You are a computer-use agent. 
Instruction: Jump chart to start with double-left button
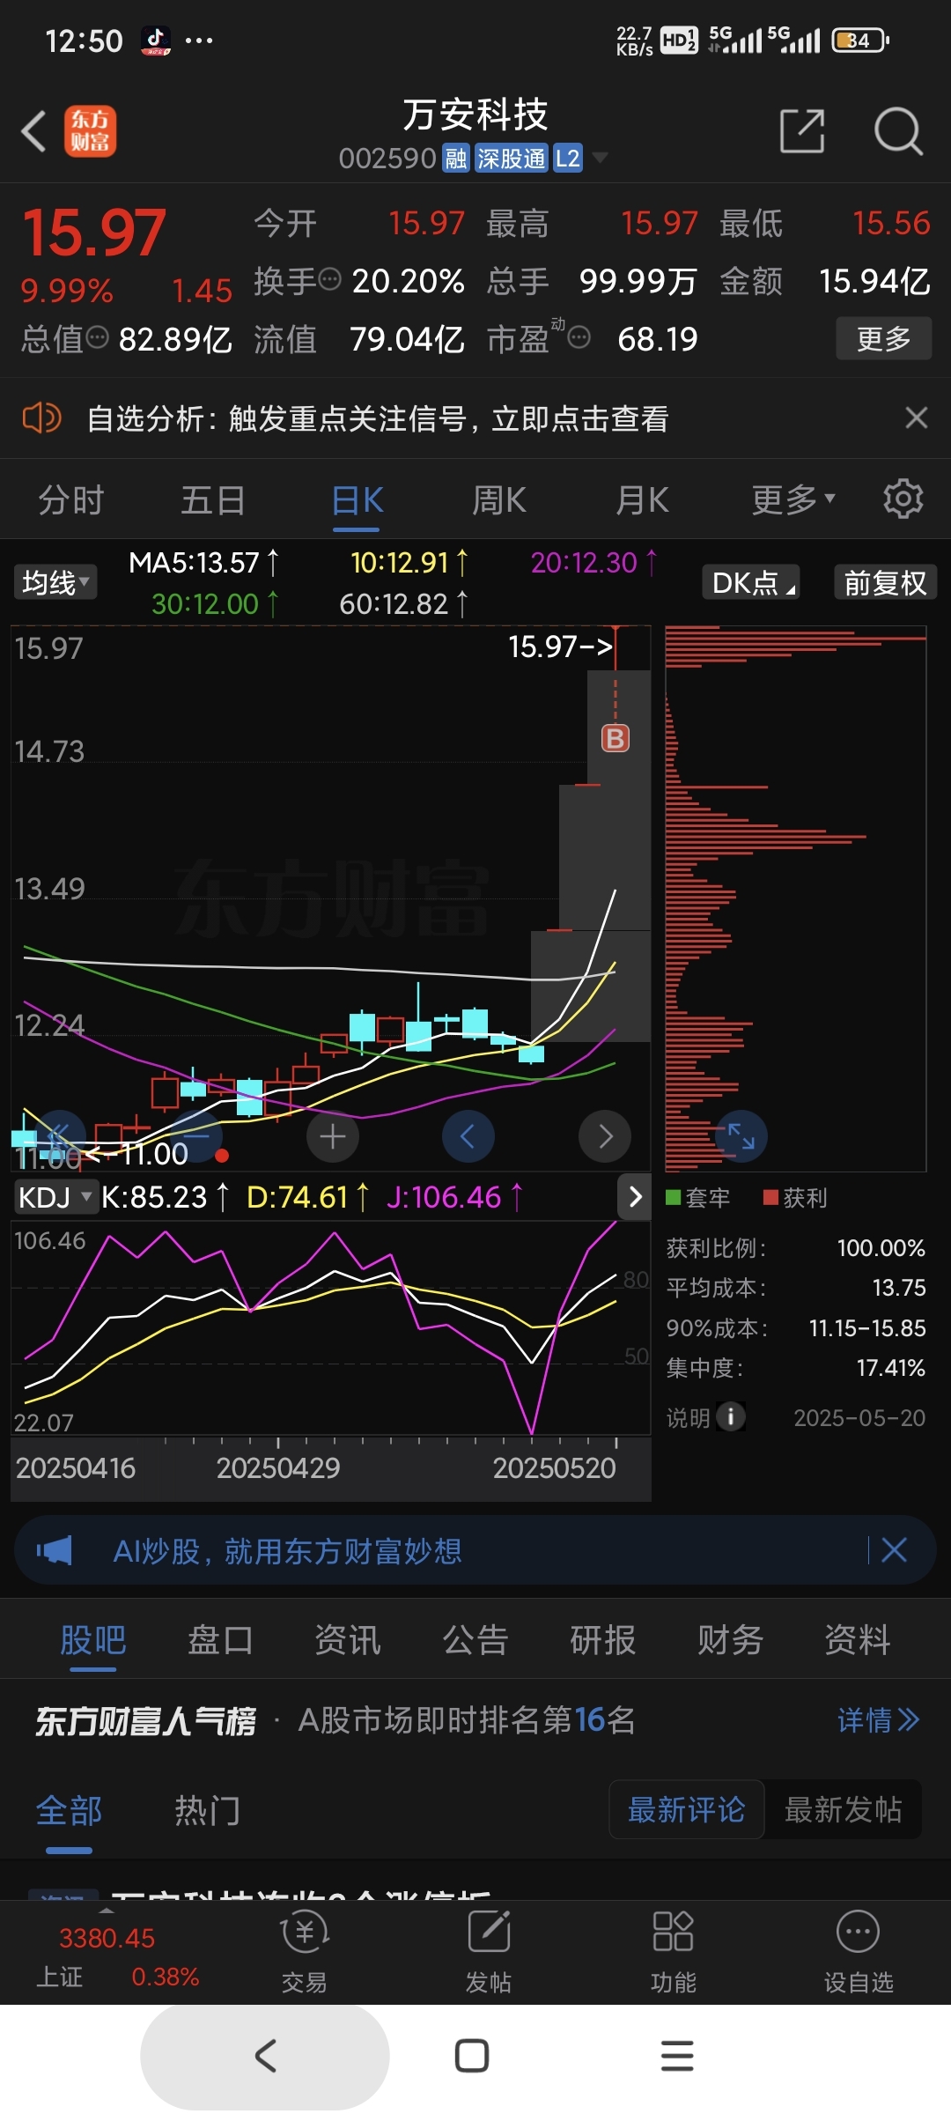[x=60, y=1137]
